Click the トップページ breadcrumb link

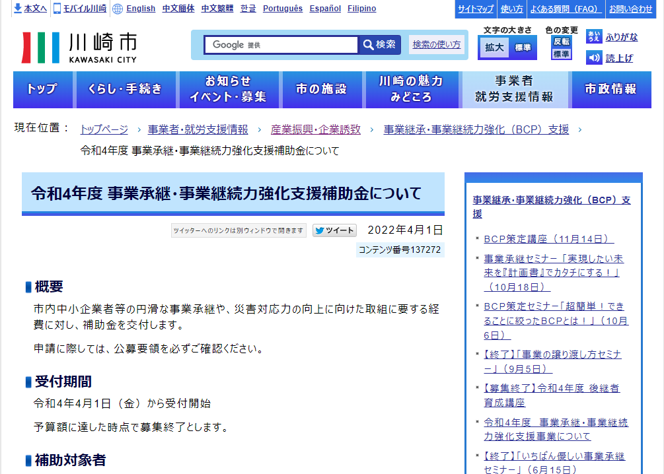pyautogui.click(x=104, y=129)
